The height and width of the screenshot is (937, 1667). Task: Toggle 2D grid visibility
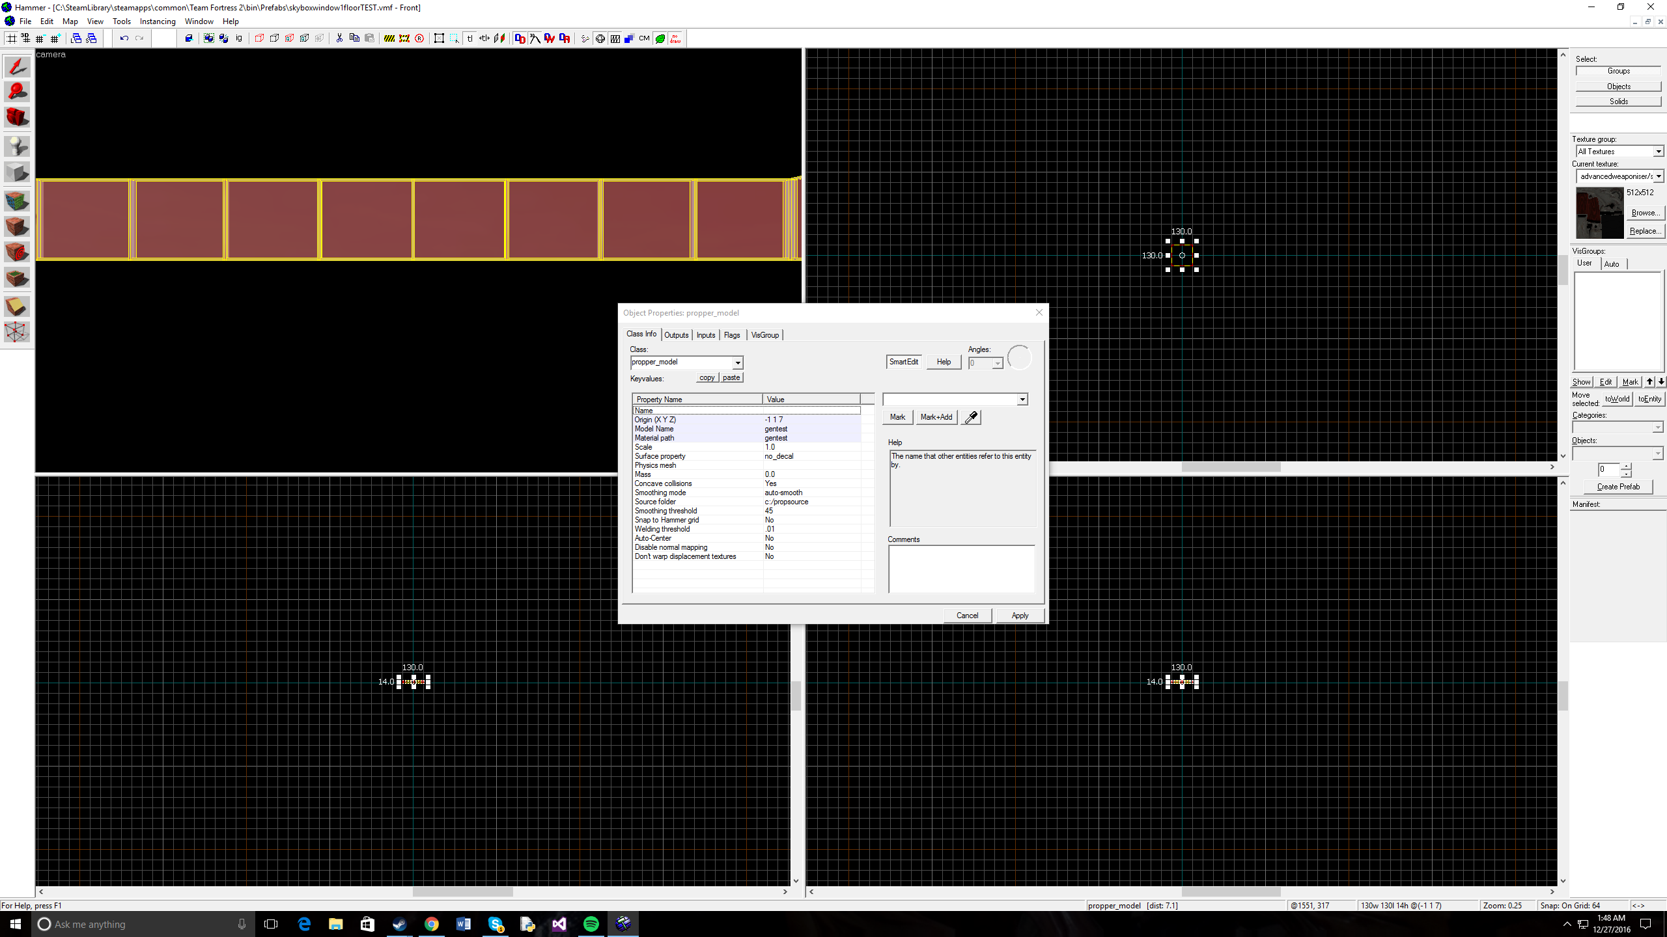click(x=11, y=38)
